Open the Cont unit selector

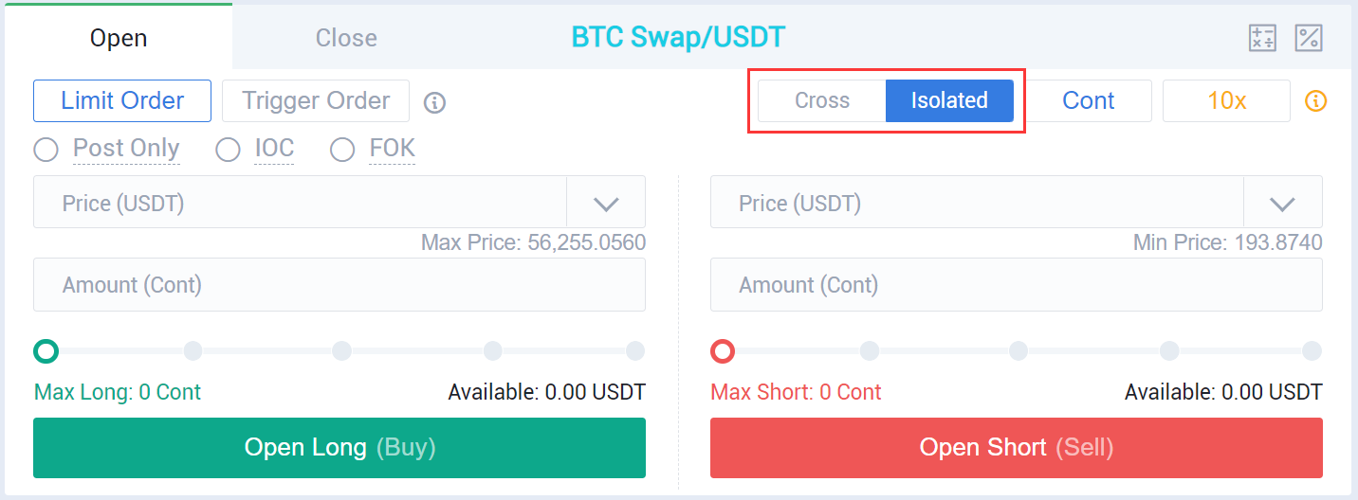tap(1089, 100)
